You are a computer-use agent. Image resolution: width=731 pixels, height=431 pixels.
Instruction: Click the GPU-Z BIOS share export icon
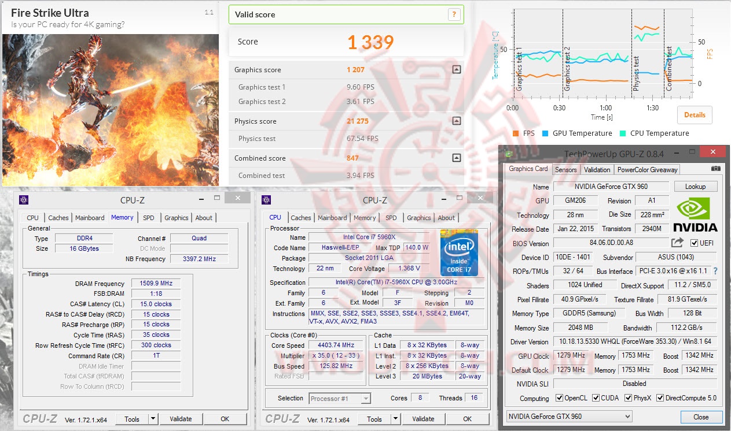[677, 243]
